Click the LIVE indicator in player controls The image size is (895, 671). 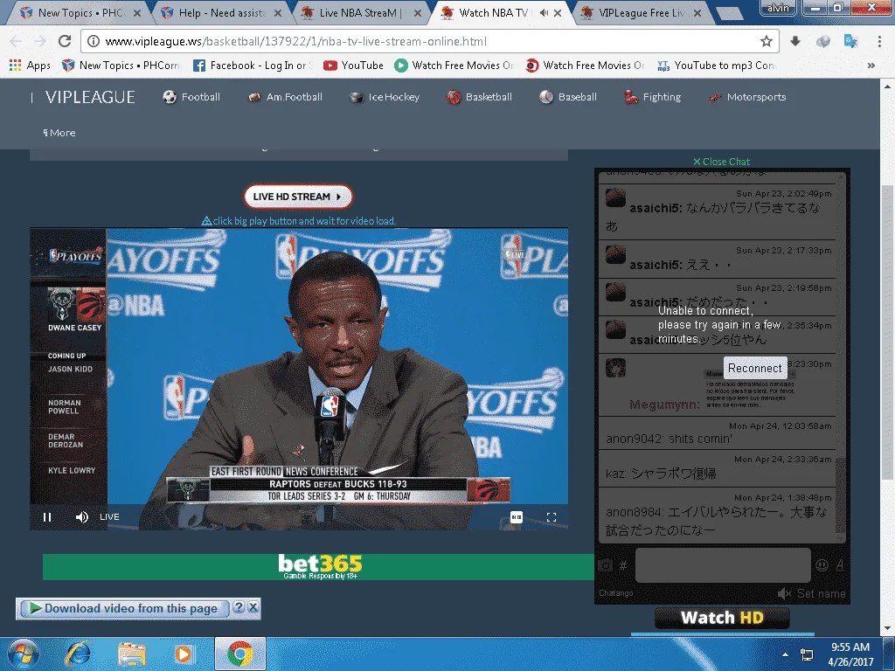[x=109, y=517]
